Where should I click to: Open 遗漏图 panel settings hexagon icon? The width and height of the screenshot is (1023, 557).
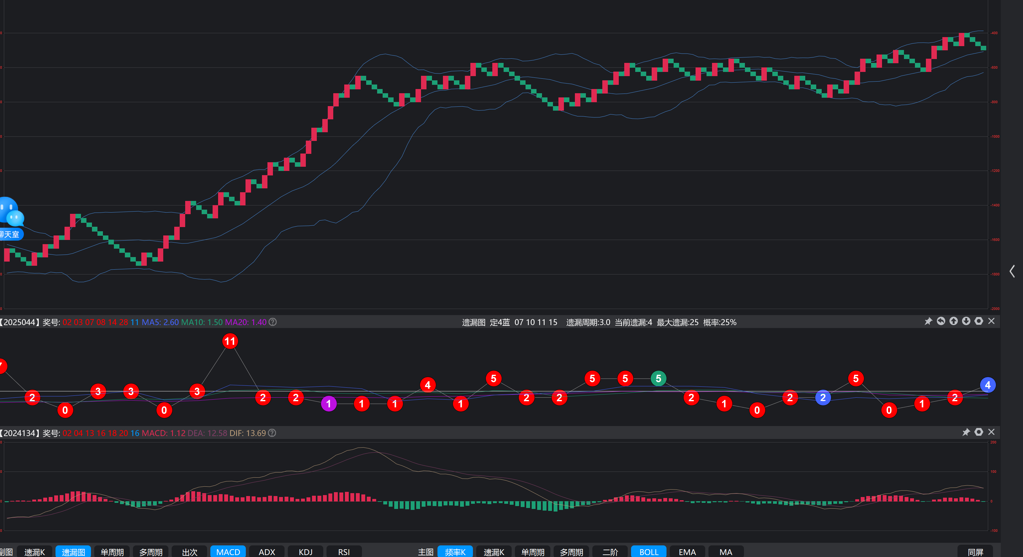[979, 321]
